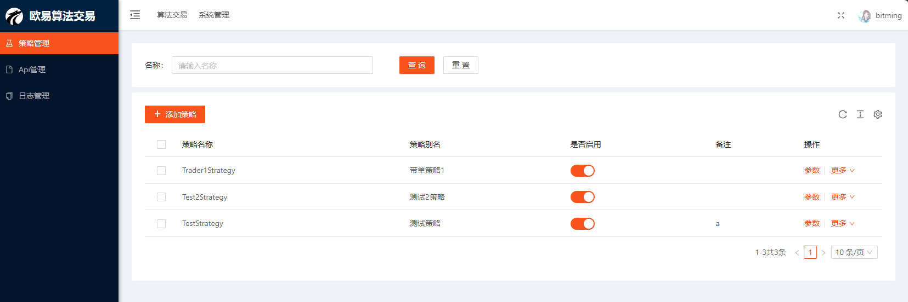
Task: Refresh the strategy table
Action: tap(843, 114)
